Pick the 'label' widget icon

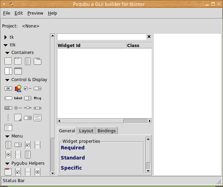click(x=18, y=98)
